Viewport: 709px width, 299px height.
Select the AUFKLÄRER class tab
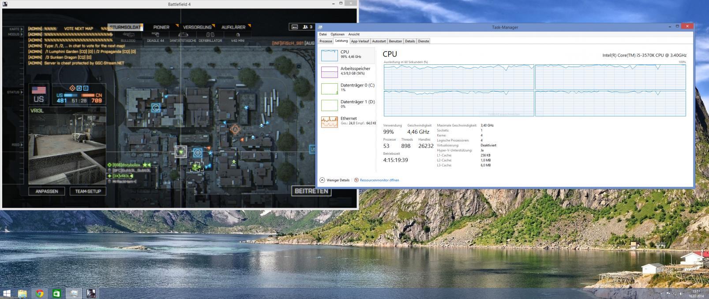pyautogui.click(x=234, y=27)
